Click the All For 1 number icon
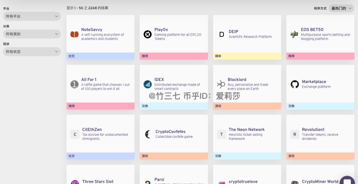Image resolution: width=358 pixels, height=184 pixels. click(x=74, y=85)
